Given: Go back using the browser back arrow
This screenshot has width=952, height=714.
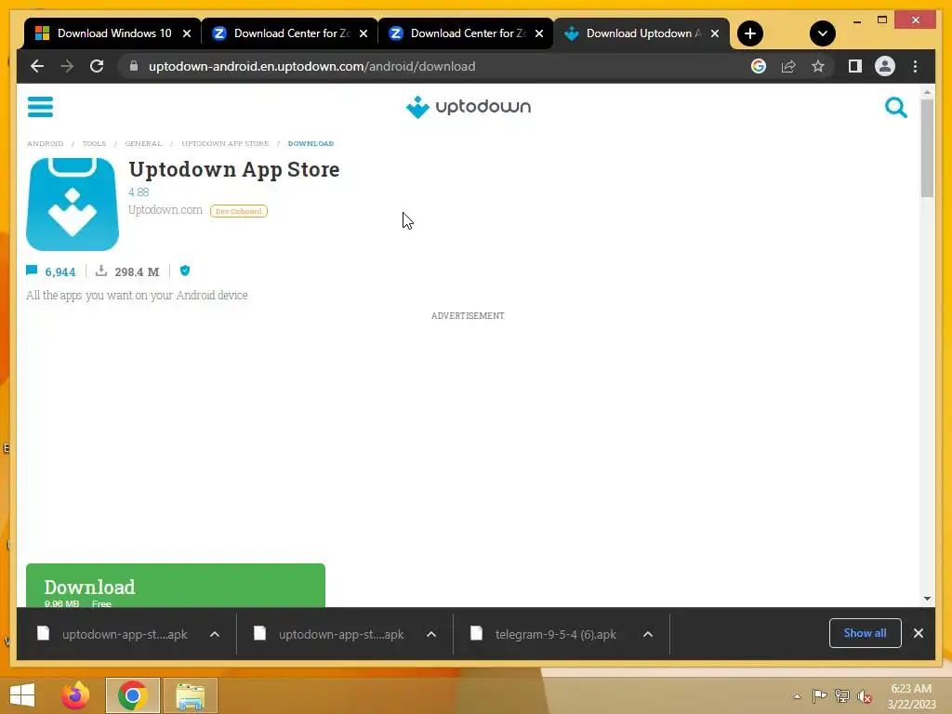Looking at the screenshot, I should (x=37, y=66).
